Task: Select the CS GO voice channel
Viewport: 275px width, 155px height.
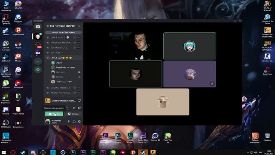Action: point(63,58)
